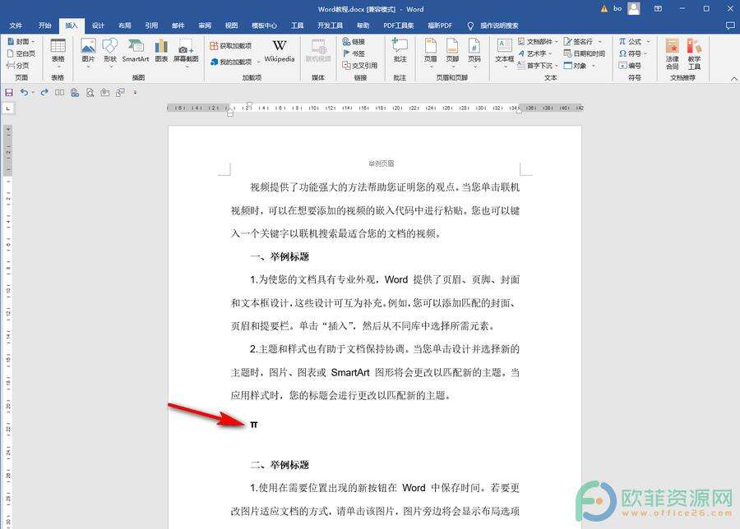Click the Signature Line (签名行) button

(x=578, y=42)
